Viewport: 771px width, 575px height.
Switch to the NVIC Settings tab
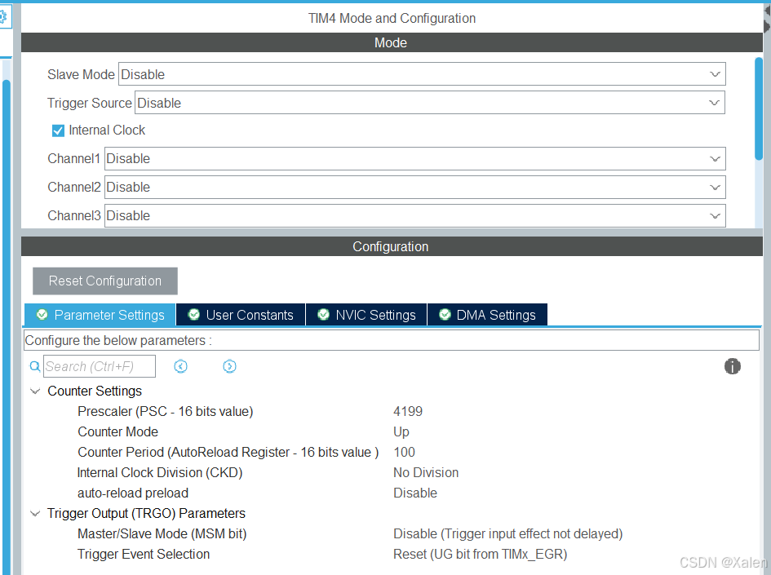(366, 314)
